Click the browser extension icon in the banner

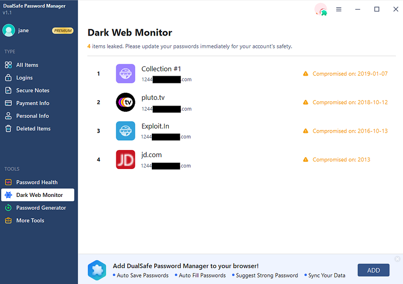(x=97, y=270)
